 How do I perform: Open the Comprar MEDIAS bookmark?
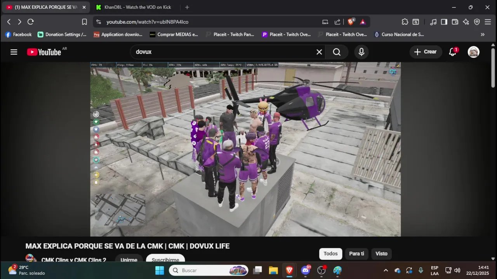coord(174,34)
